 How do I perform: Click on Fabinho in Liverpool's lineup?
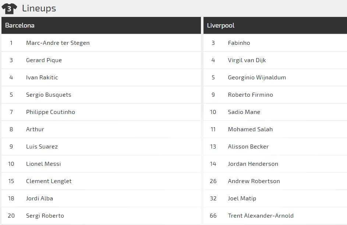(x=239, y=43)
